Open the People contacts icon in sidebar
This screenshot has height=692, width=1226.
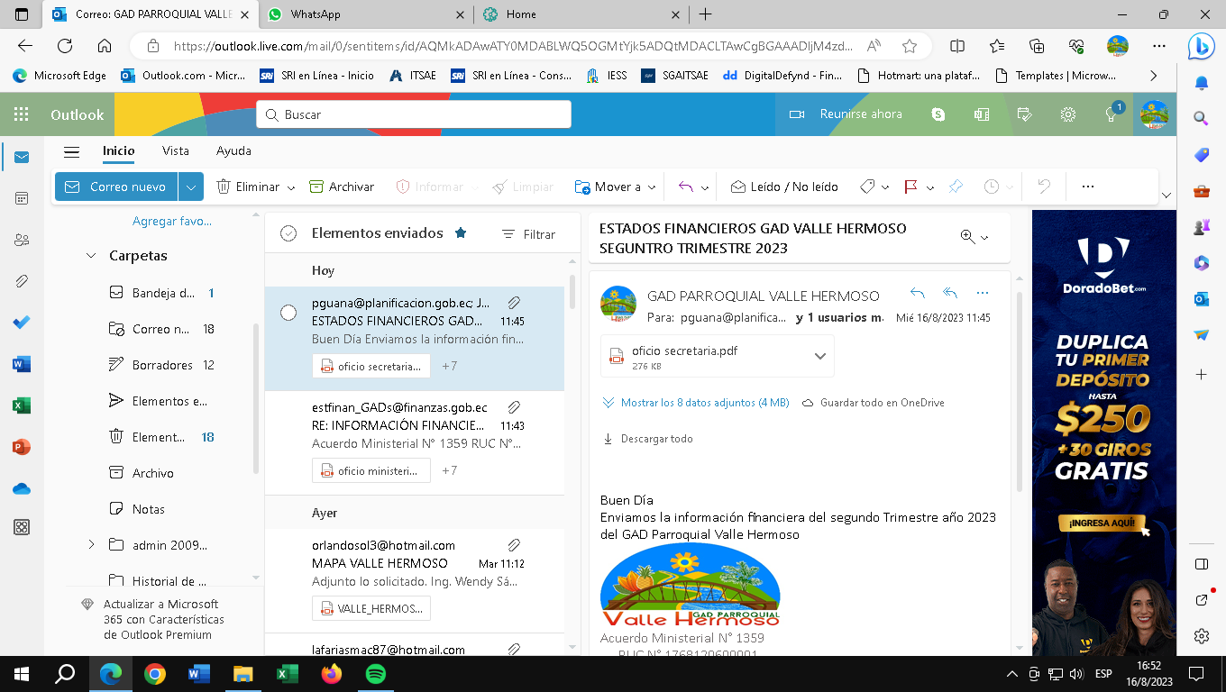(22, 240)
